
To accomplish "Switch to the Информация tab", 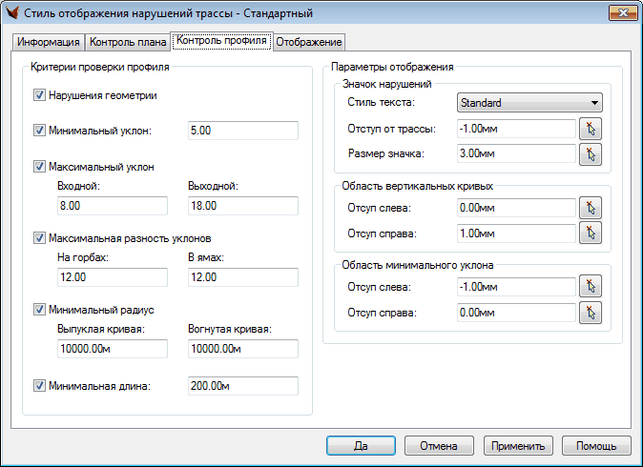I will point(49,42).
